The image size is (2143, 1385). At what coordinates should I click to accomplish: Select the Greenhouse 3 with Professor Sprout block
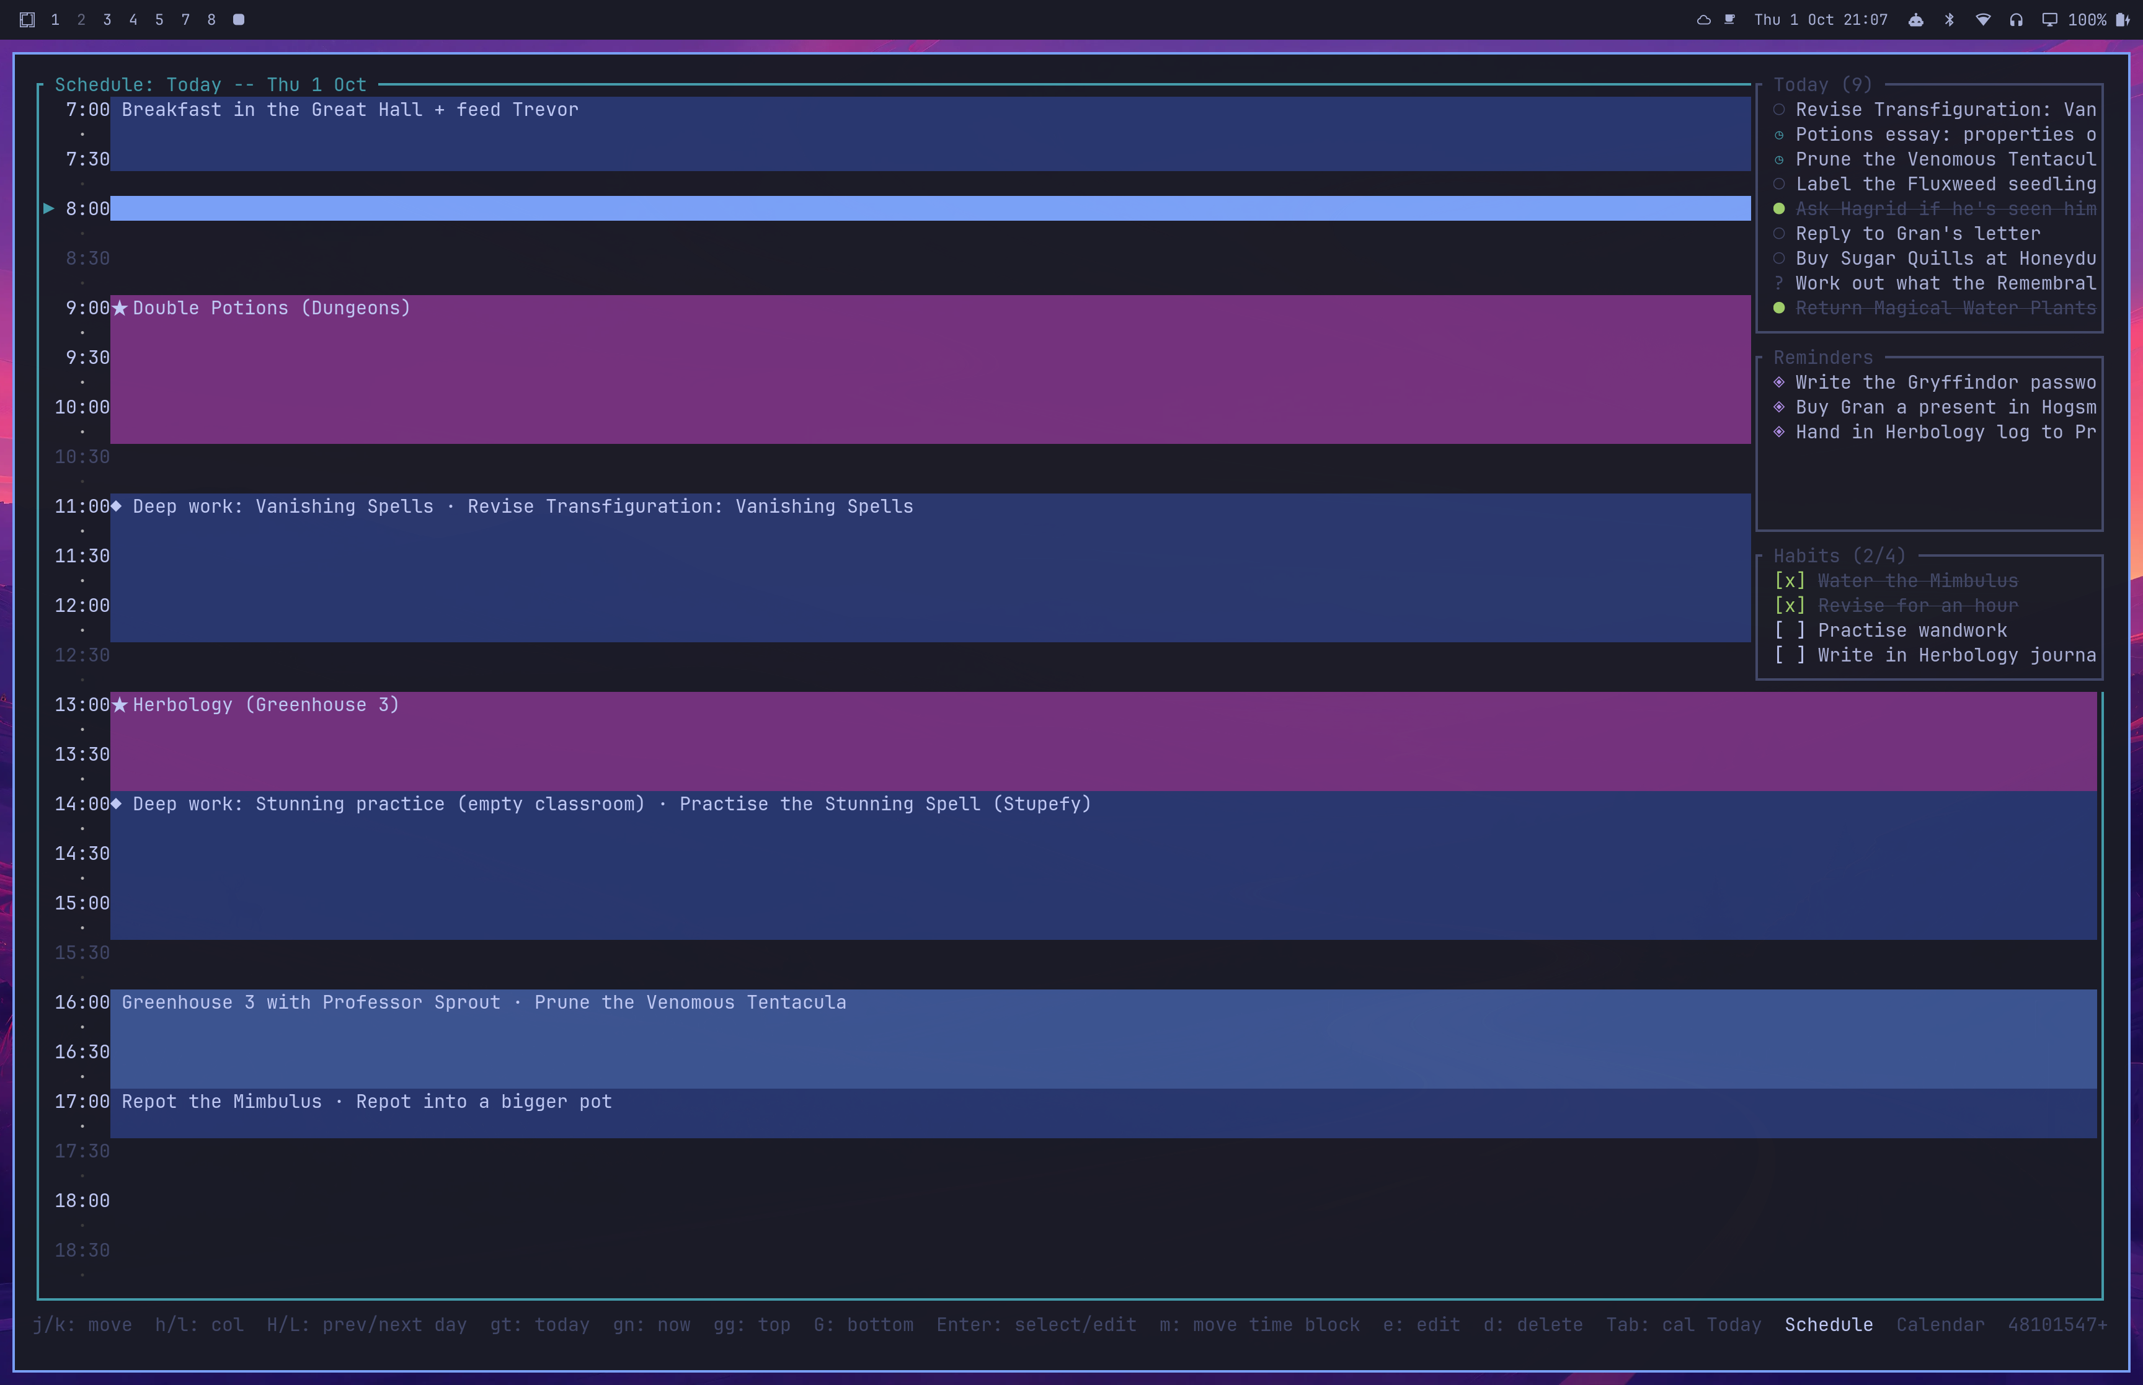coord(1103,1039)
